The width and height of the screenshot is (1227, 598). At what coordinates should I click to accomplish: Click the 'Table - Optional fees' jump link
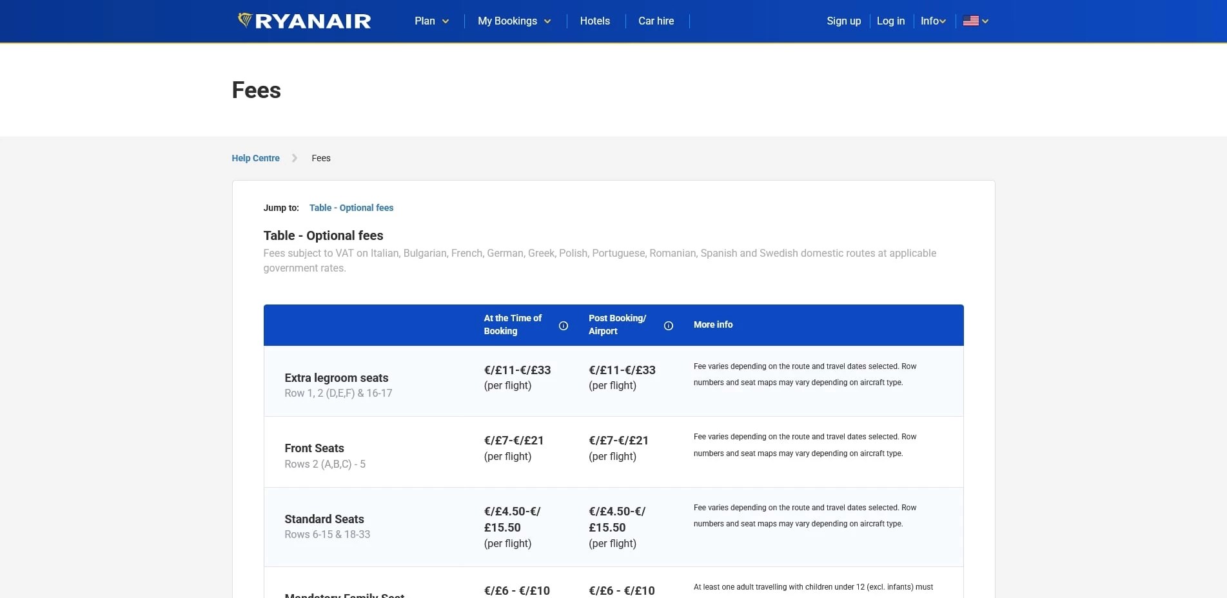pos(351,208)
